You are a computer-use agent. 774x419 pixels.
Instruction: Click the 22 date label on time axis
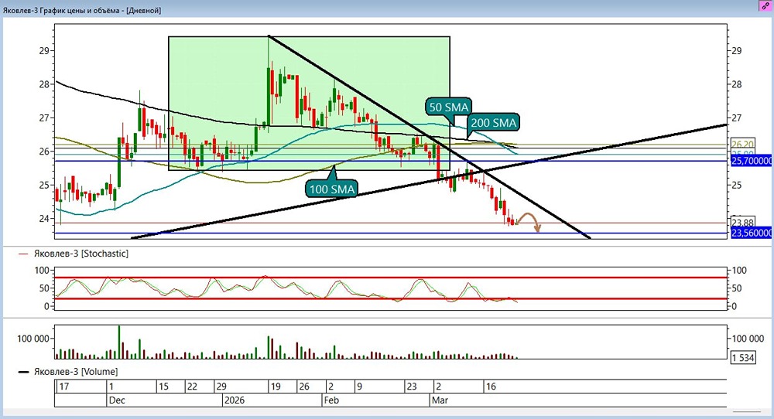(x=192, y=387)
